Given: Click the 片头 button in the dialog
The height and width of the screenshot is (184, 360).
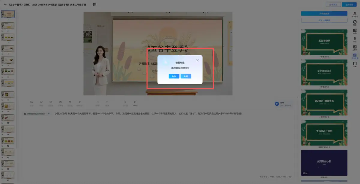Looking at the screenshot, I should tap(174, 76).
